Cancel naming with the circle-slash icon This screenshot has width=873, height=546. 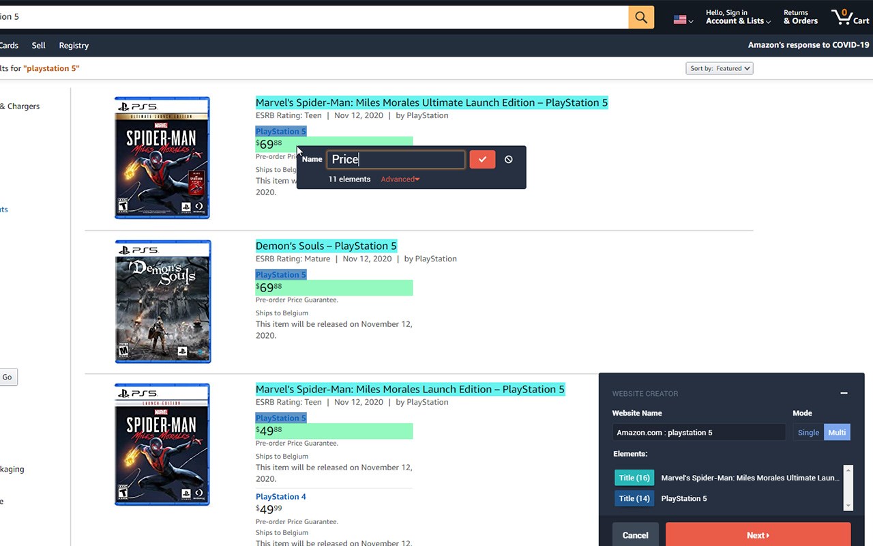(509, 159)
